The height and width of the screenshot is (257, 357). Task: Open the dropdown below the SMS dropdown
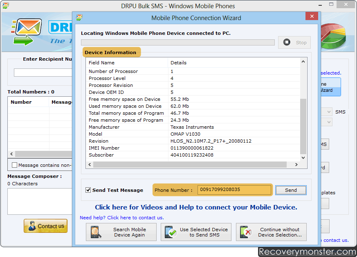click(x=329, y=122)
